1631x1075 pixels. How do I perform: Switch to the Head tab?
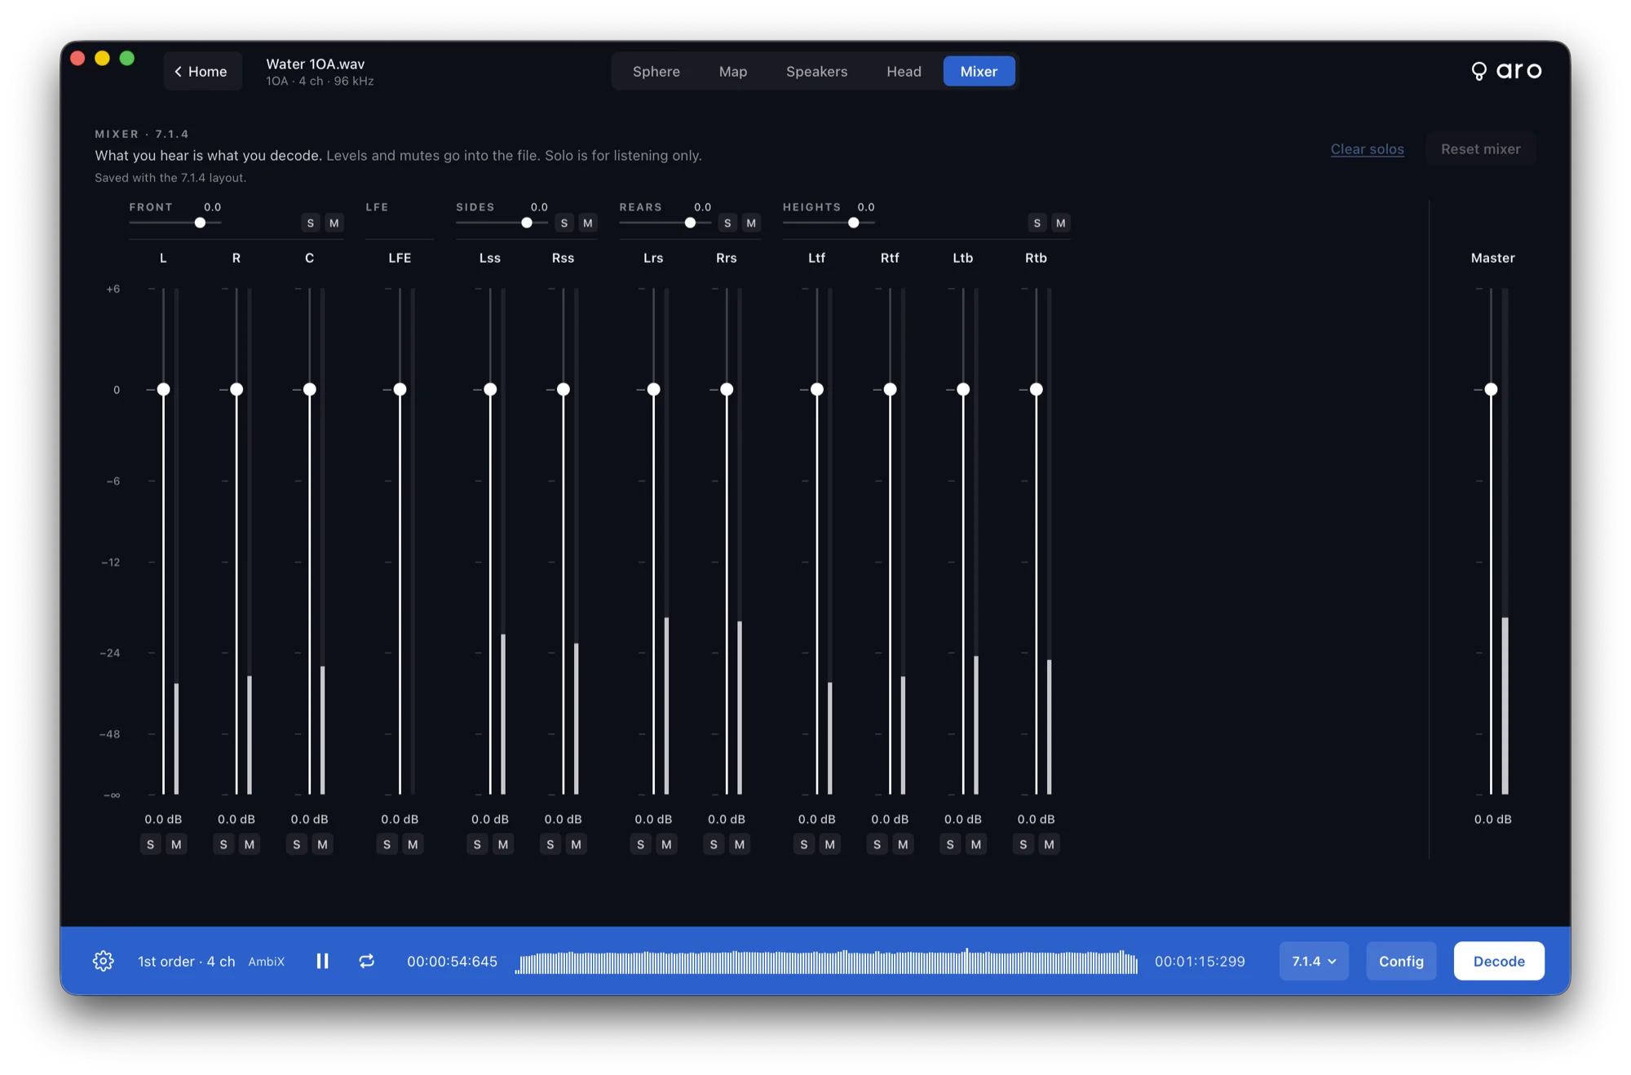[x=904, y=71]
